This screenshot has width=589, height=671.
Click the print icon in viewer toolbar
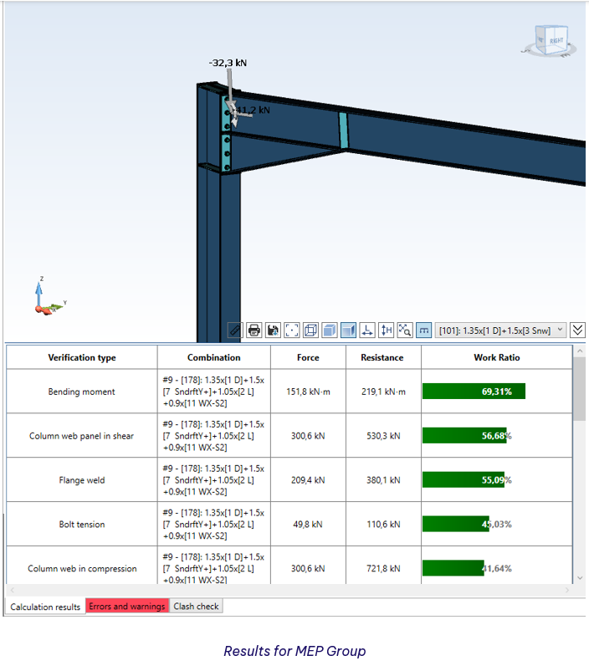coord(254,330)
